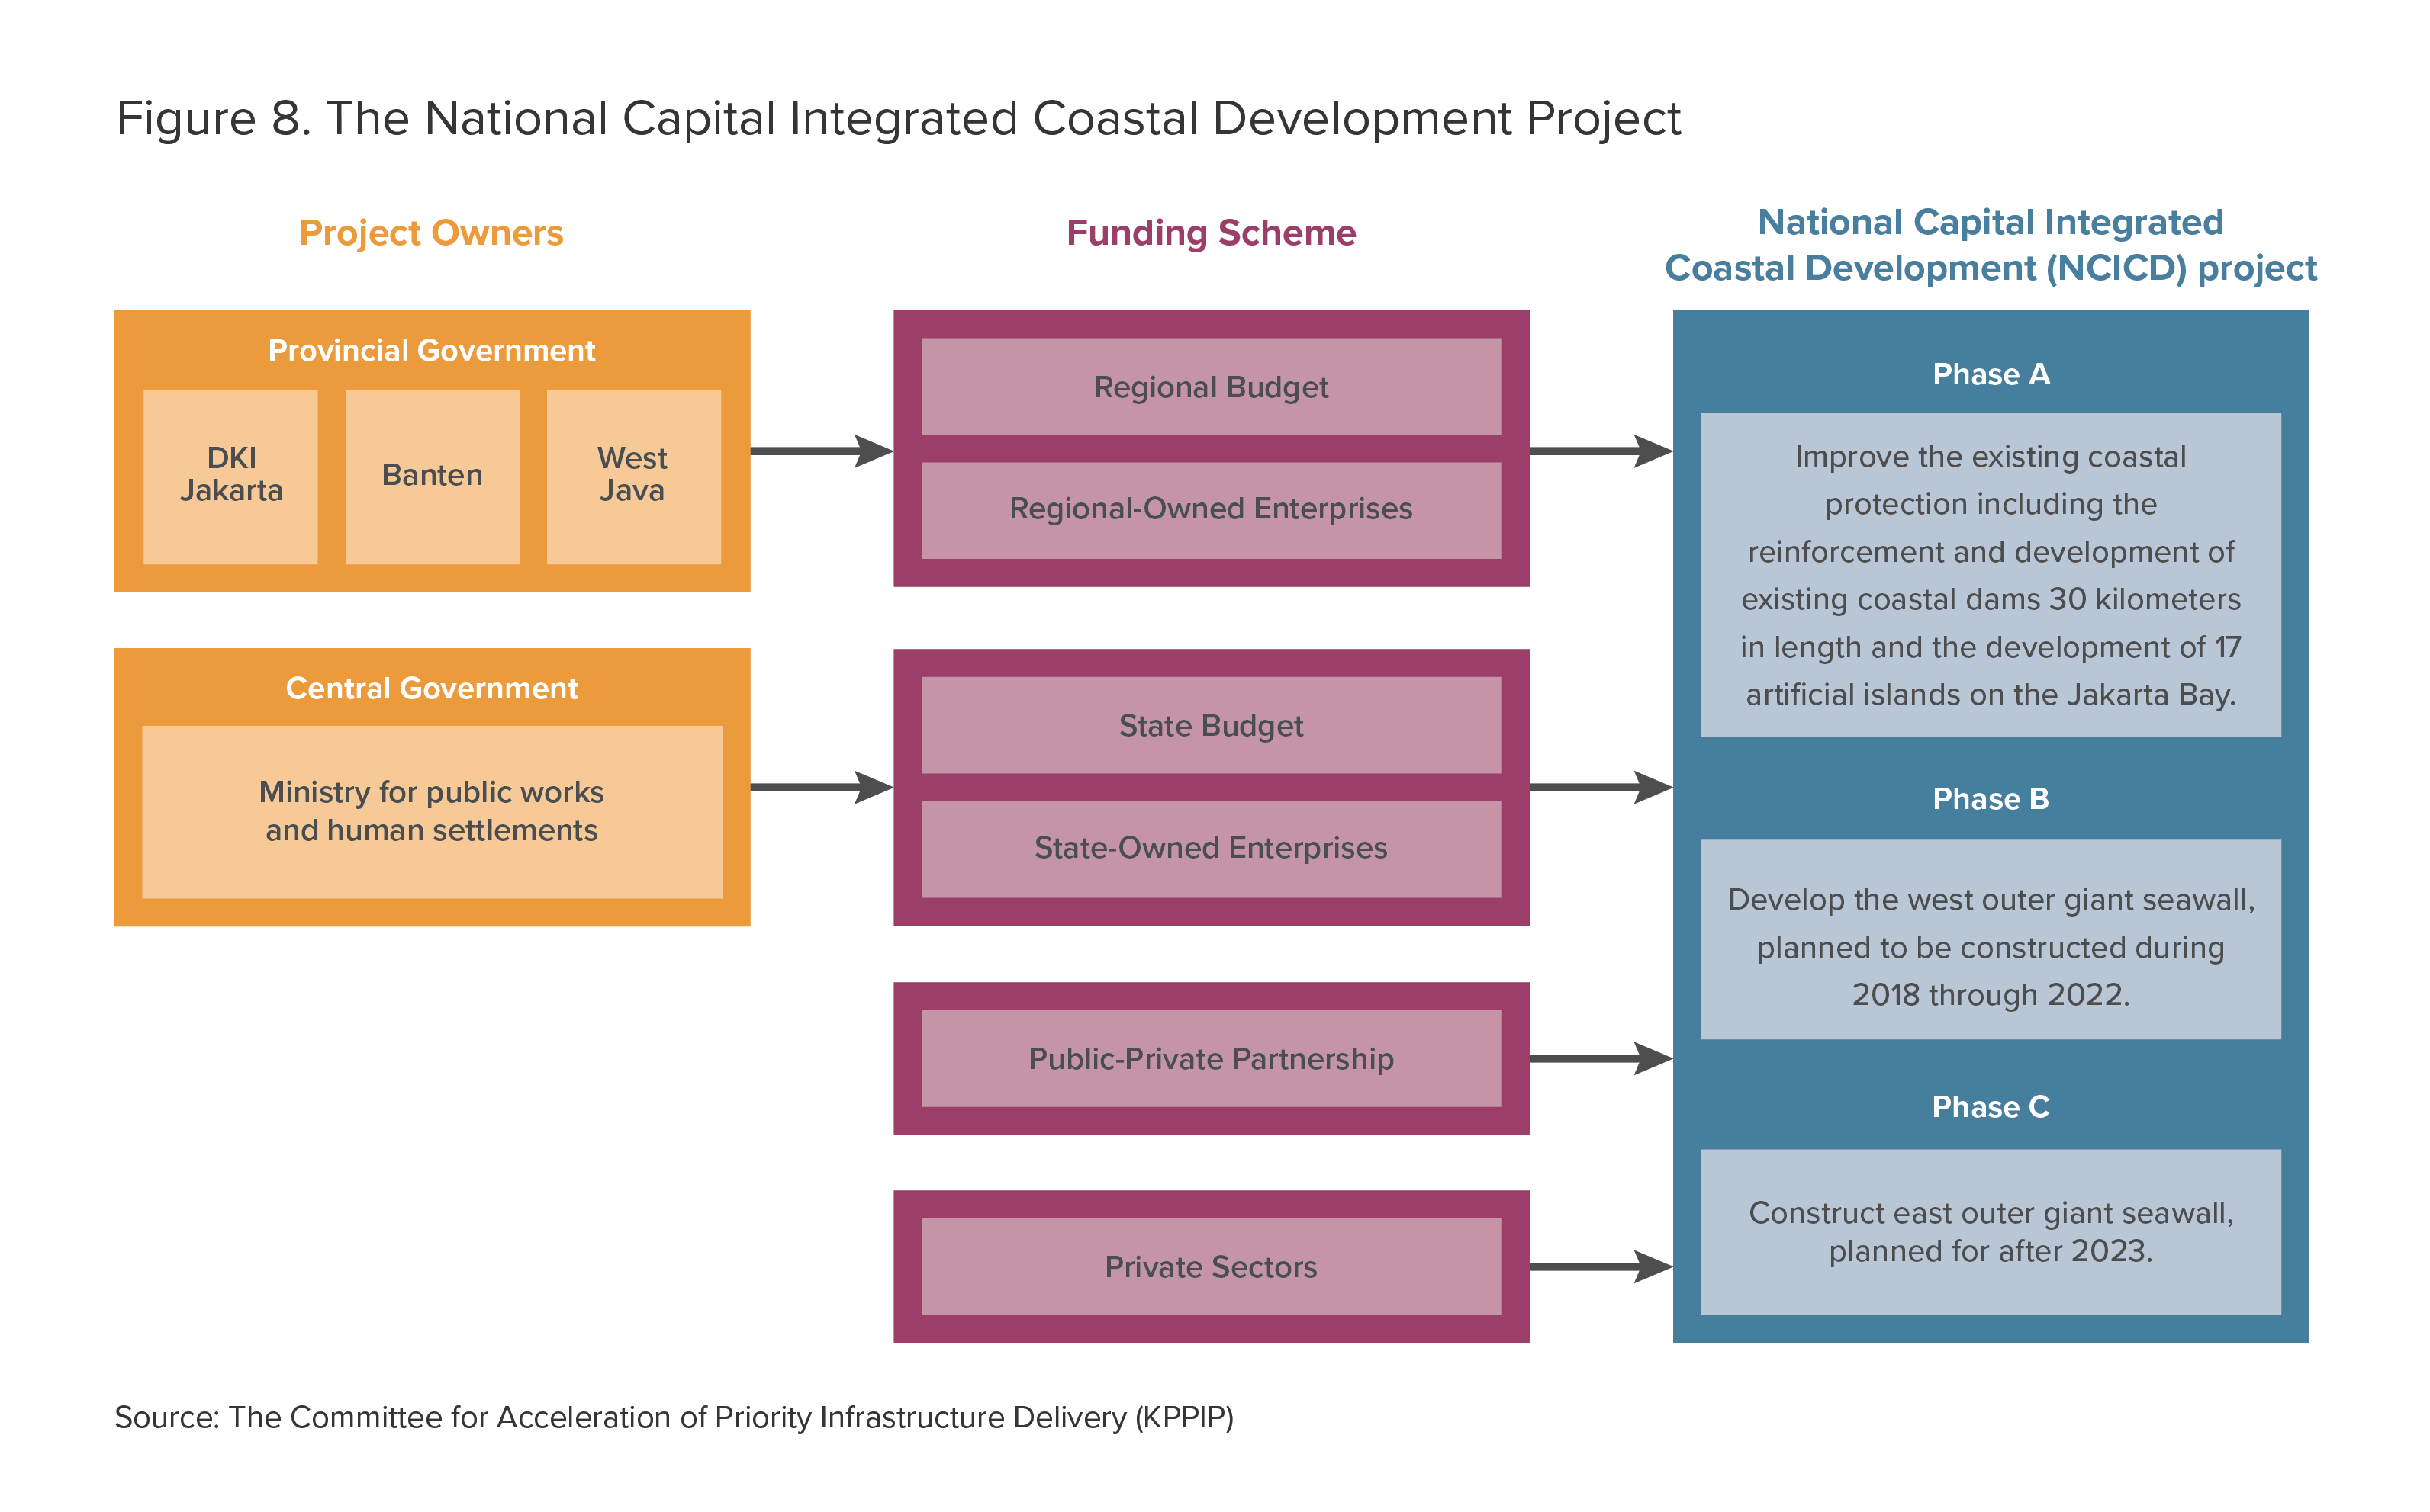Click the 'Public-Private Partnership' box
Screen dimensions: 2430x1512
tap(1211, 1059)
